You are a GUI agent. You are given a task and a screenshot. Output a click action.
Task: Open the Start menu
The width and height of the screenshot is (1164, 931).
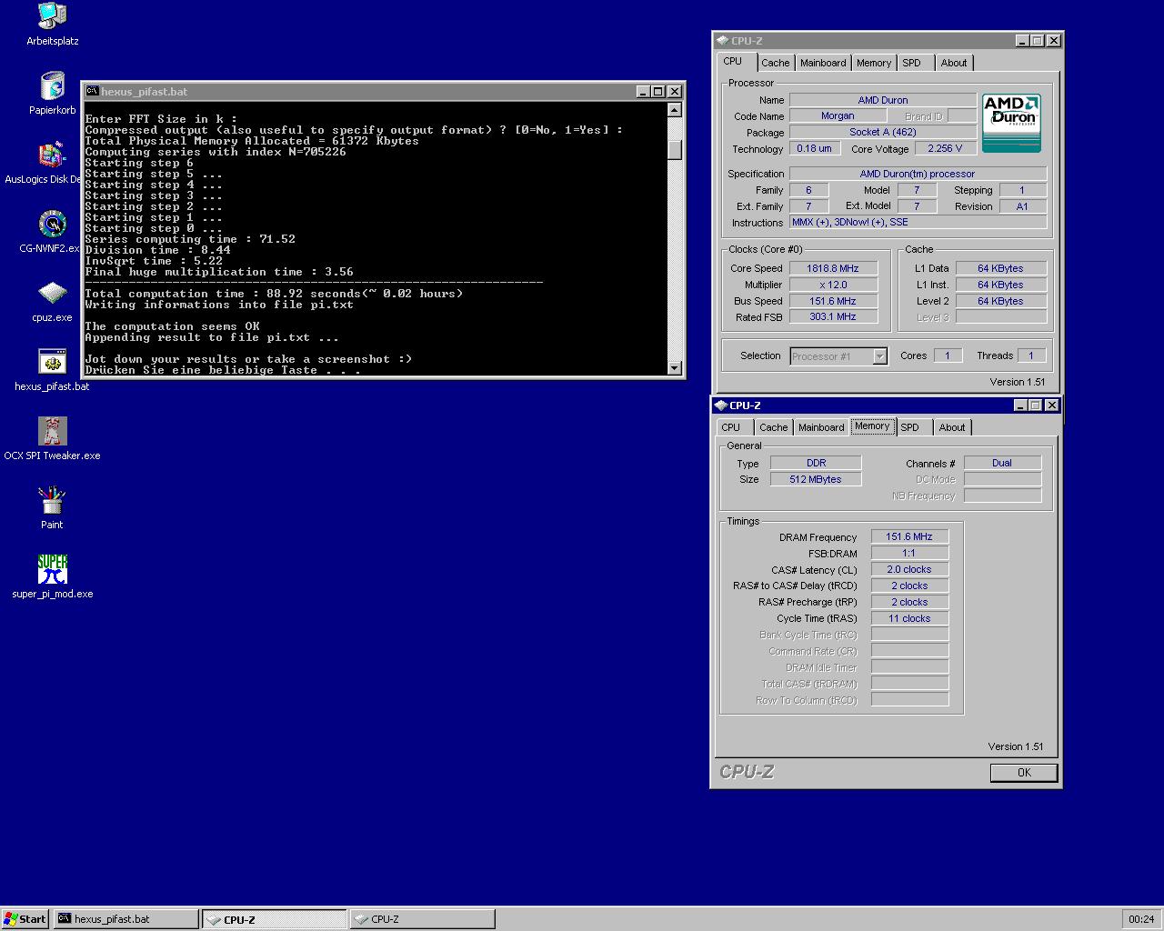(25, 919)
